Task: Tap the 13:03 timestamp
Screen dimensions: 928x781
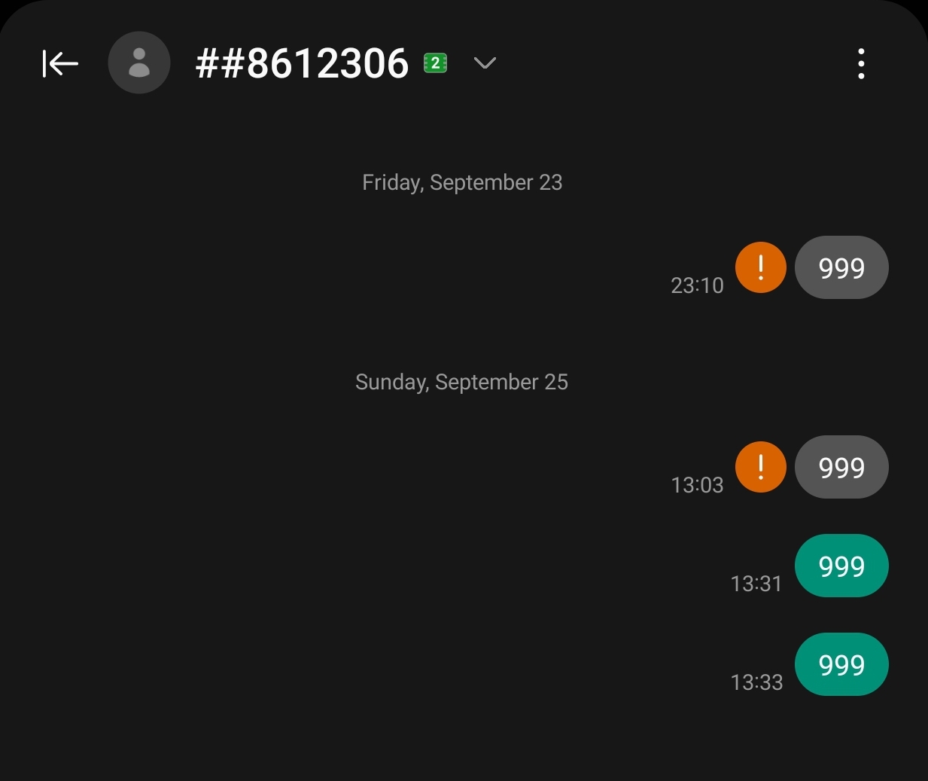Action: click(x=697, y=485)
